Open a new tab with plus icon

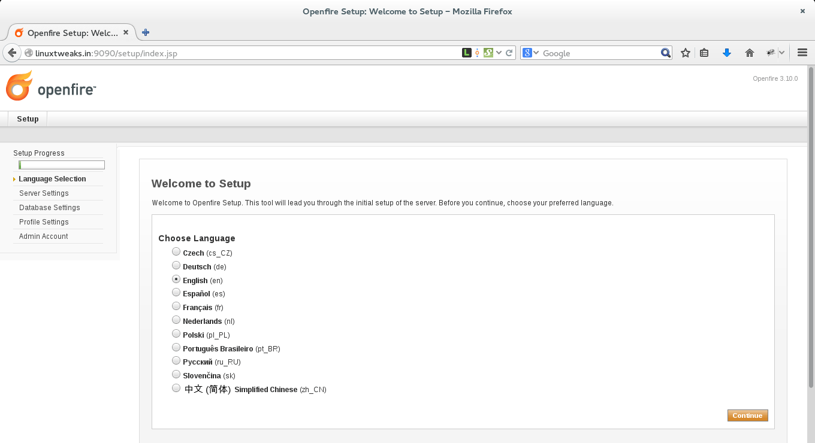145,32
